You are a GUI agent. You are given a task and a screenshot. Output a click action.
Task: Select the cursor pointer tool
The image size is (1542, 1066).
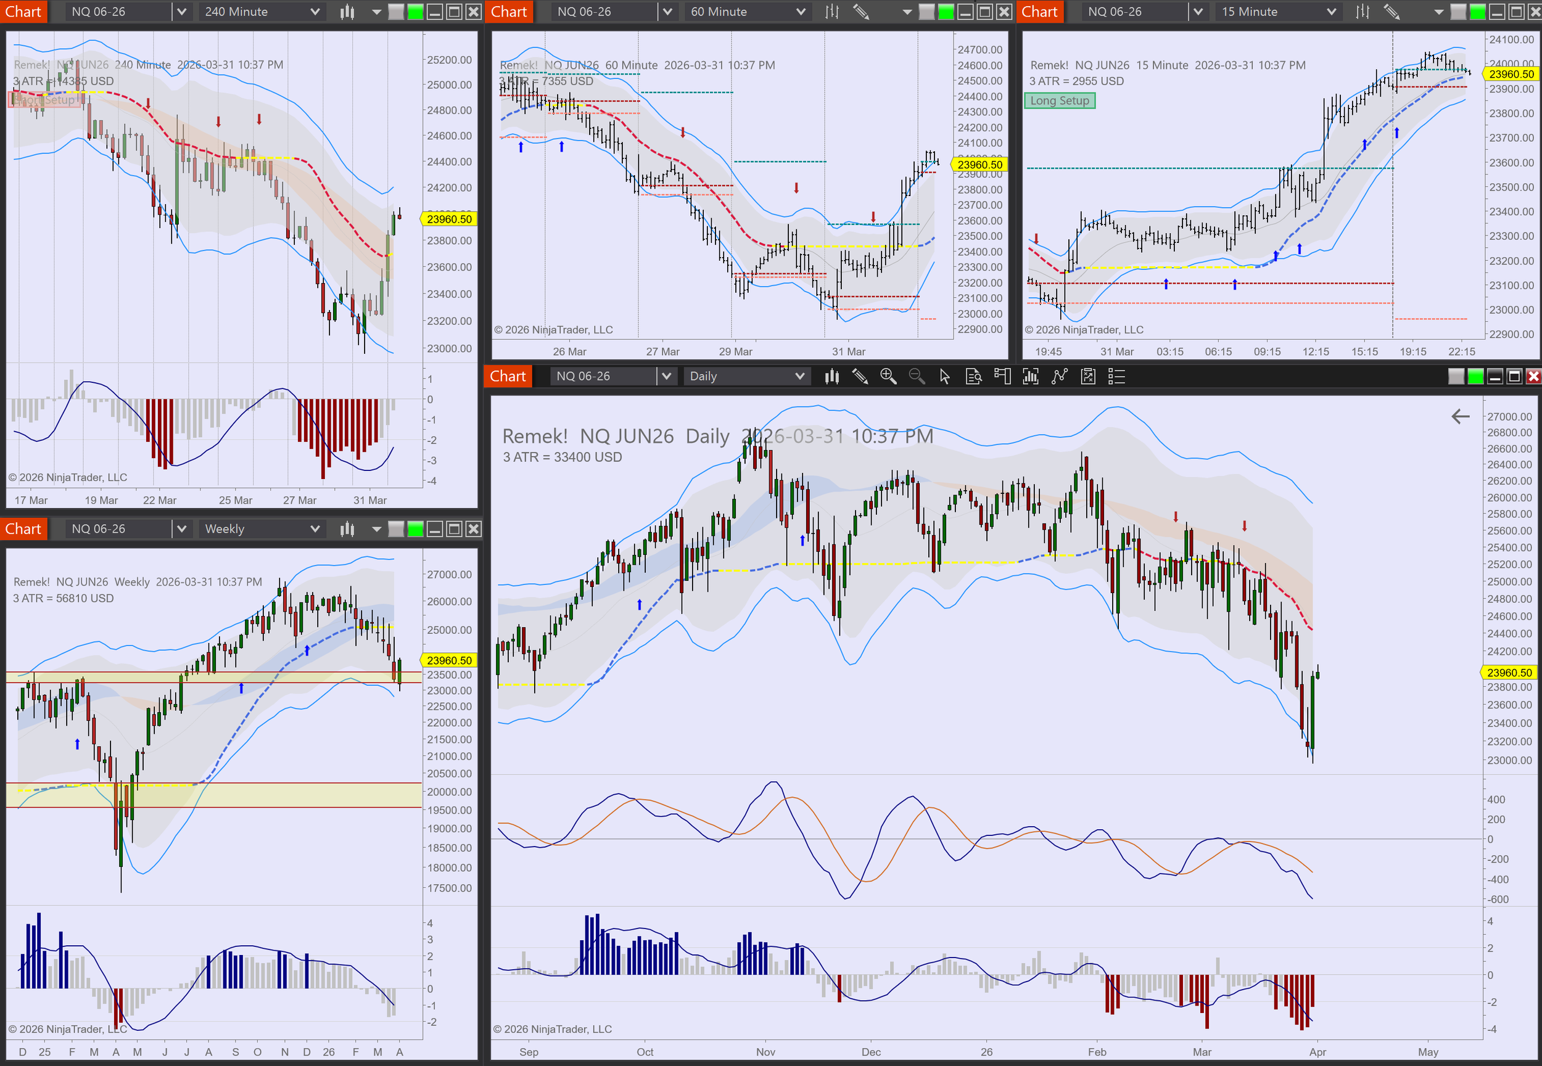[x=945, y=377]
